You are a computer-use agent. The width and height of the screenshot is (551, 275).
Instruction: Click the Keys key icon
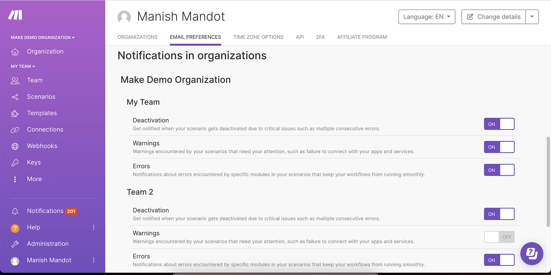pos(15,163)
